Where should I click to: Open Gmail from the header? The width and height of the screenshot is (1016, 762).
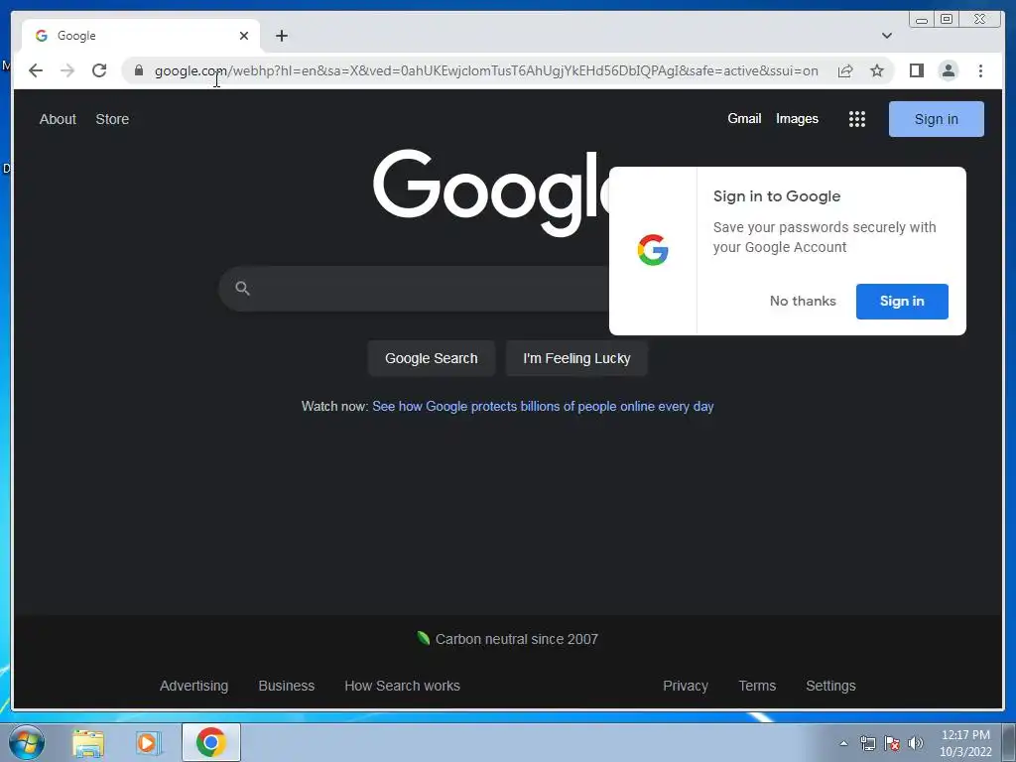[744, 119]
